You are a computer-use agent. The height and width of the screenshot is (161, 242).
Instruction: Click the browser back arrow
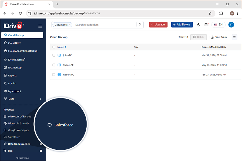click(5, 13)
